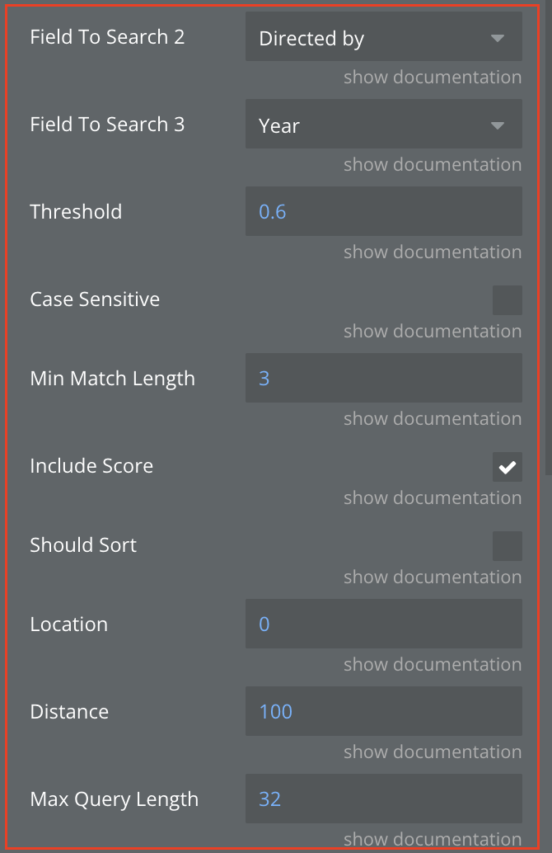Image resolution: width=552 pixels, height=853 pixels.
Task: Click the Distance input field
Action: pyautogui.click(x=383, y=712)
